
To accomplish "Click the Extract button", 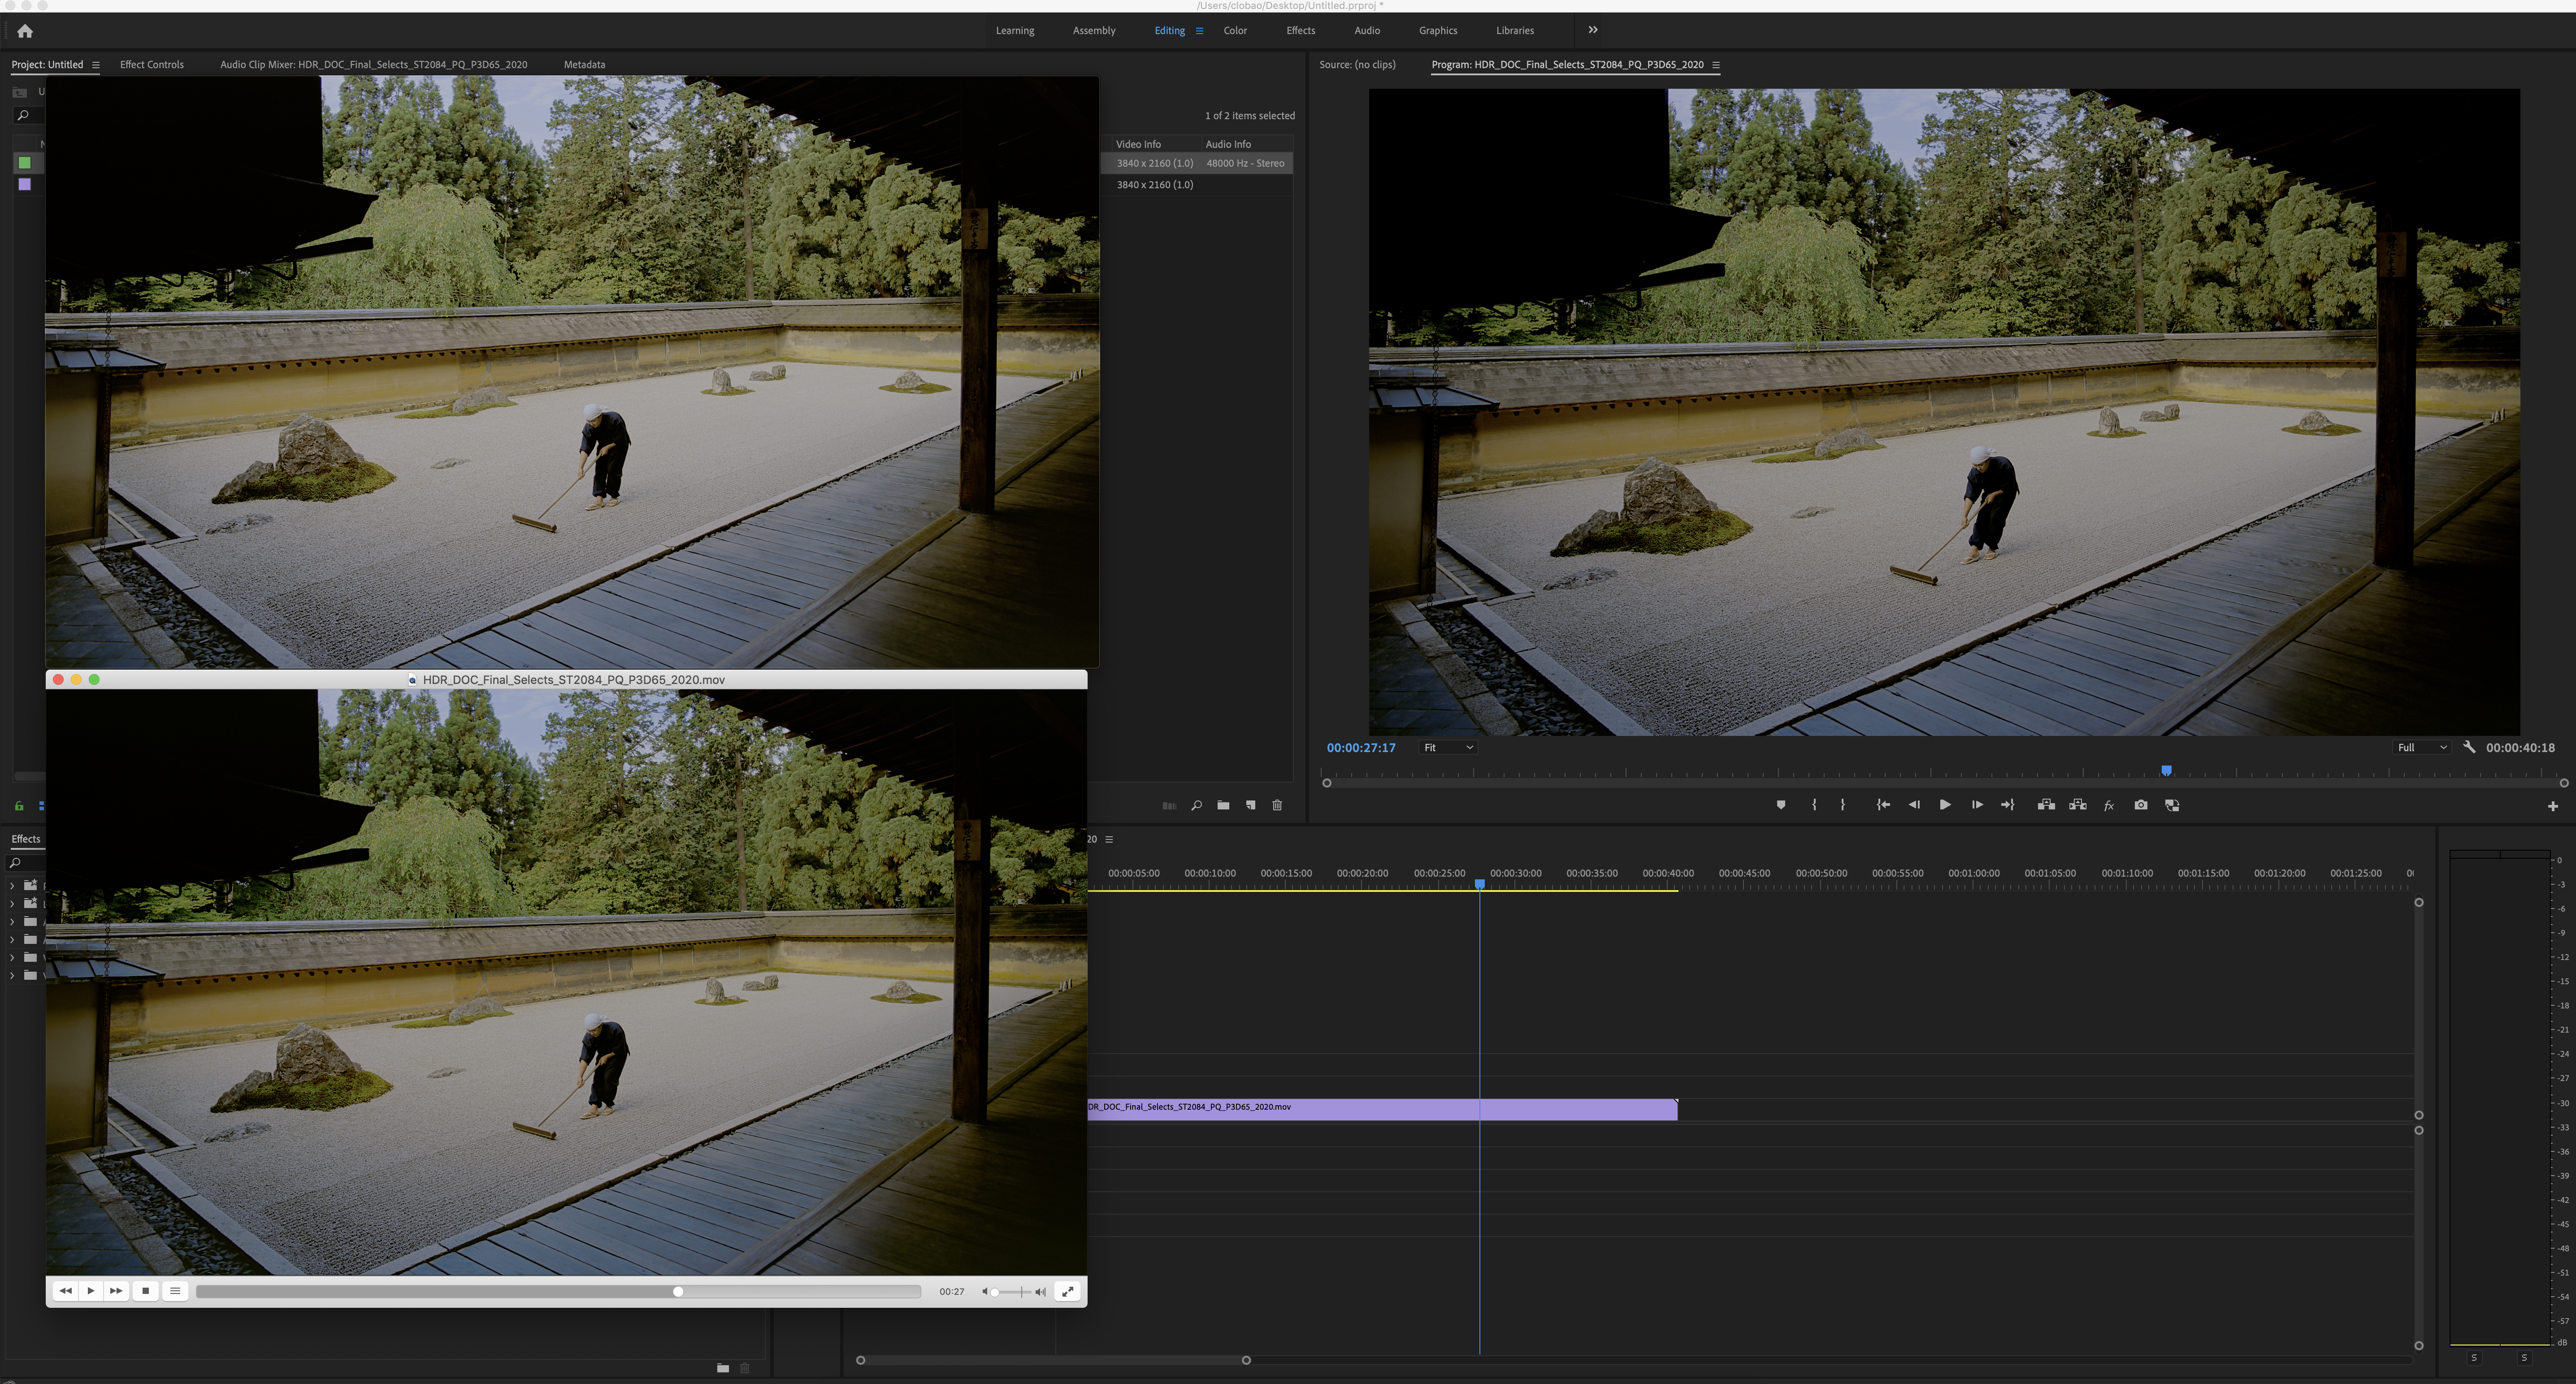I will [x=2078, y=805].
